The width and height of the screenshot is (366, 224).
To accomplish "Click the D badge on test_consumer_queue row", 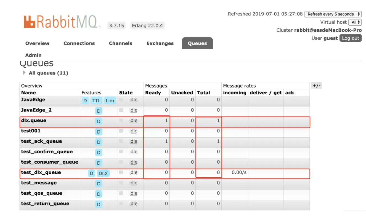I will (x=99, y=163).
